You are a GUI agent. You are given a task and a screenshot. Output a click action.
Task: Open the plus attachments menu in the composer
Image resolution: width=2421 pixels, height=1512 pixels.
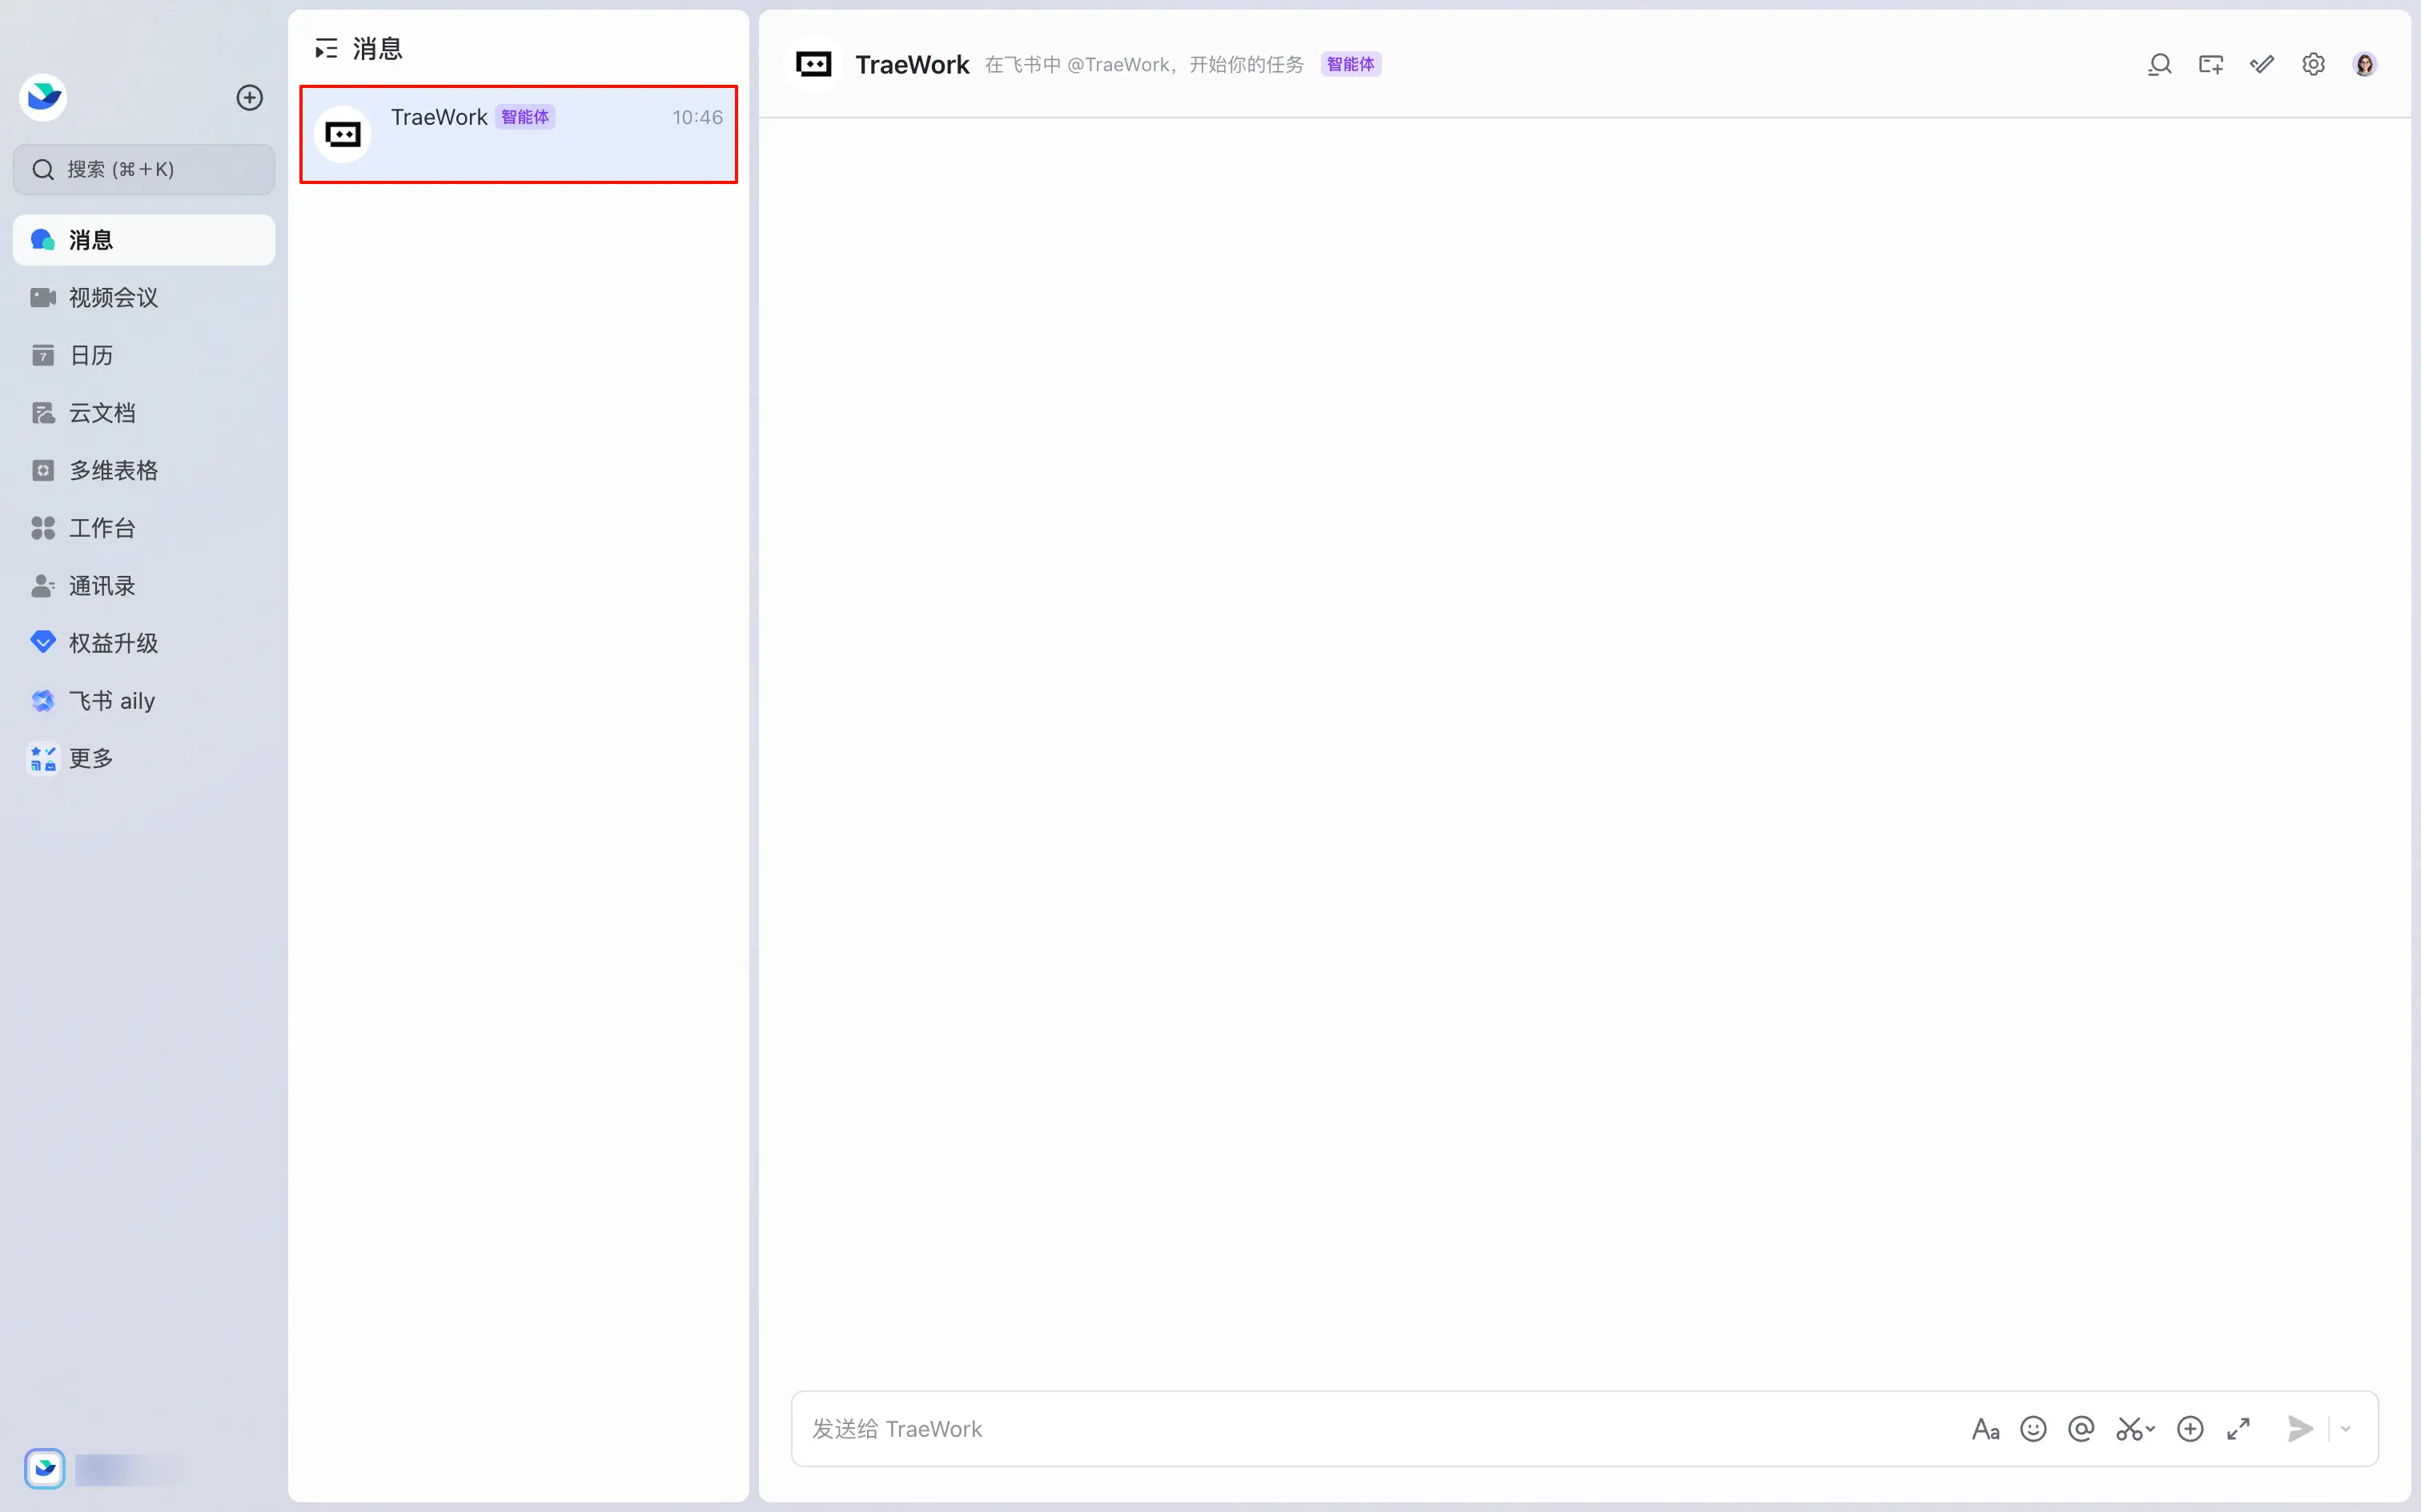tap(2190, 1429)
